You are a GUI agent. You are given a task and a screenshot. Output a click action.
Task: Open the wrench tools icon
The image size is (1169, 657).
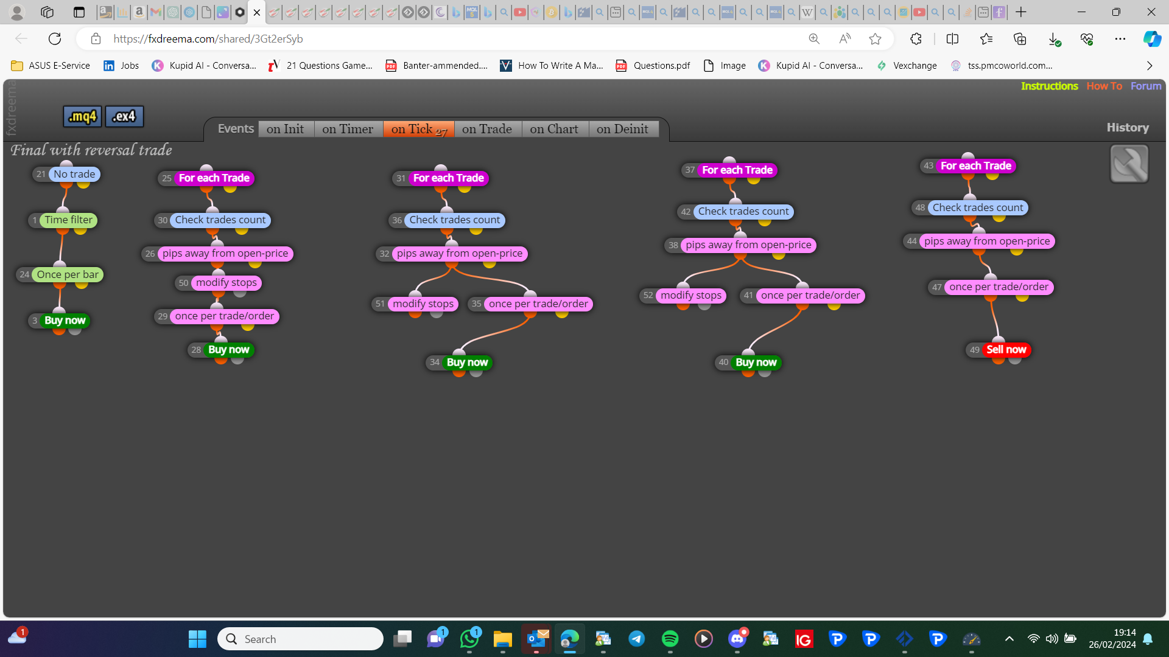[1129, 164]
